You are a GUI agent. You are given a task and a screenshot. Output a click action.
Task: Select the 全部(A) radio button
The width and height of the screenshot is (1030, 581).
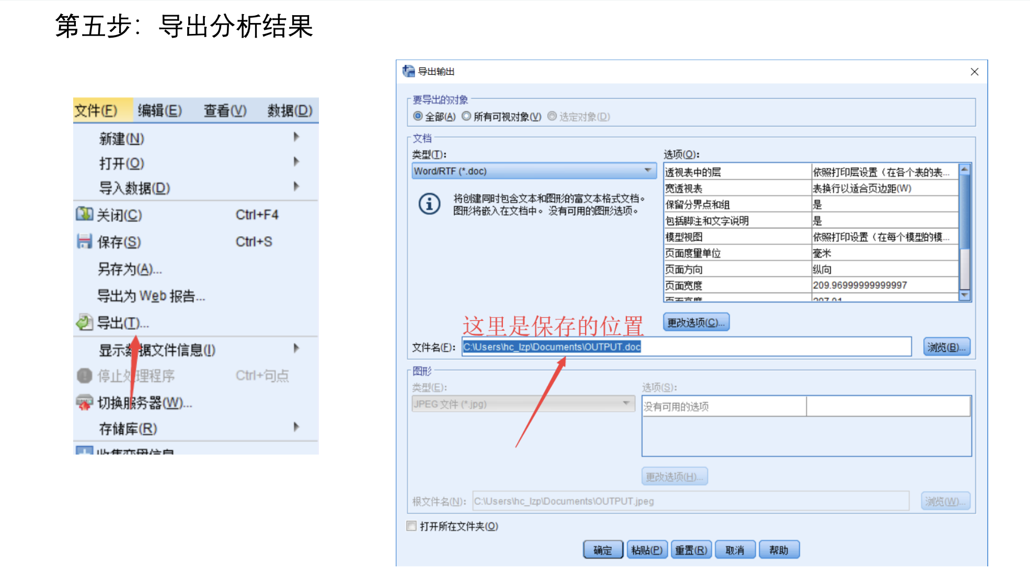click(418, 116)
